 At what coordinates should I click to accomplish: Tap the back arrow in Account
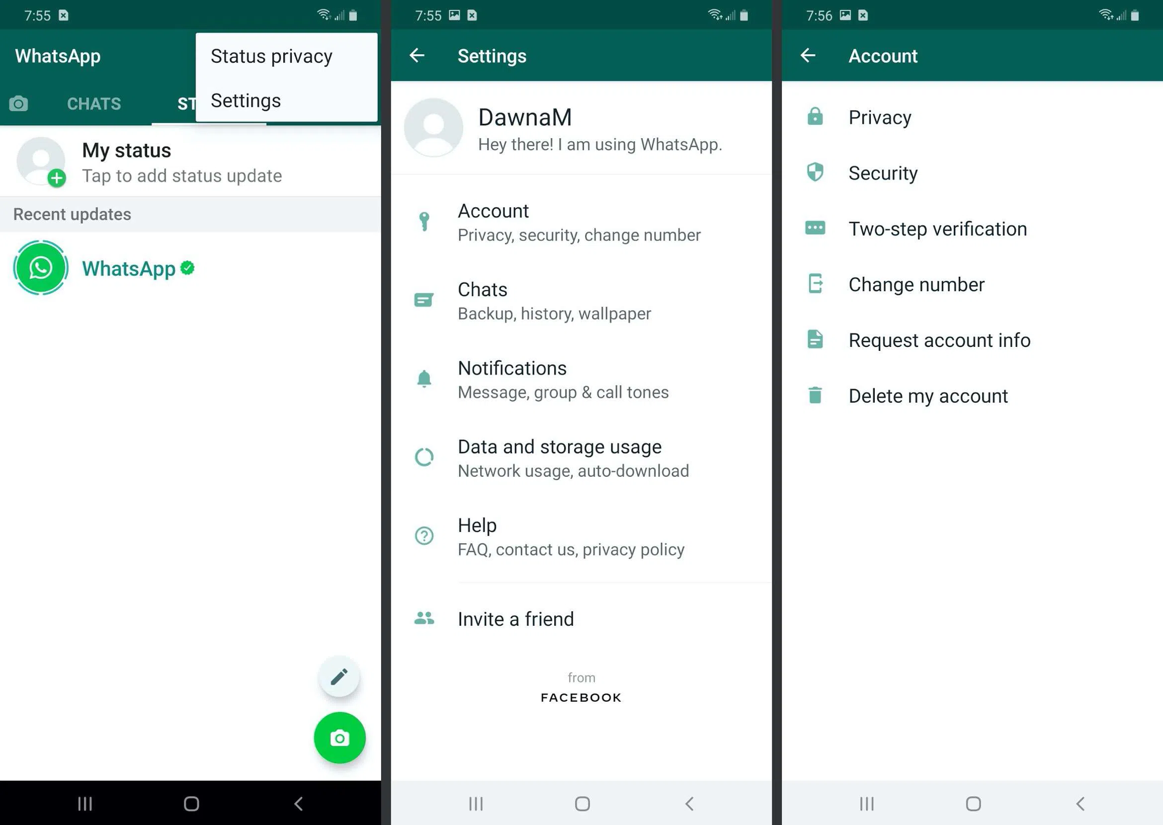(808, 55)
